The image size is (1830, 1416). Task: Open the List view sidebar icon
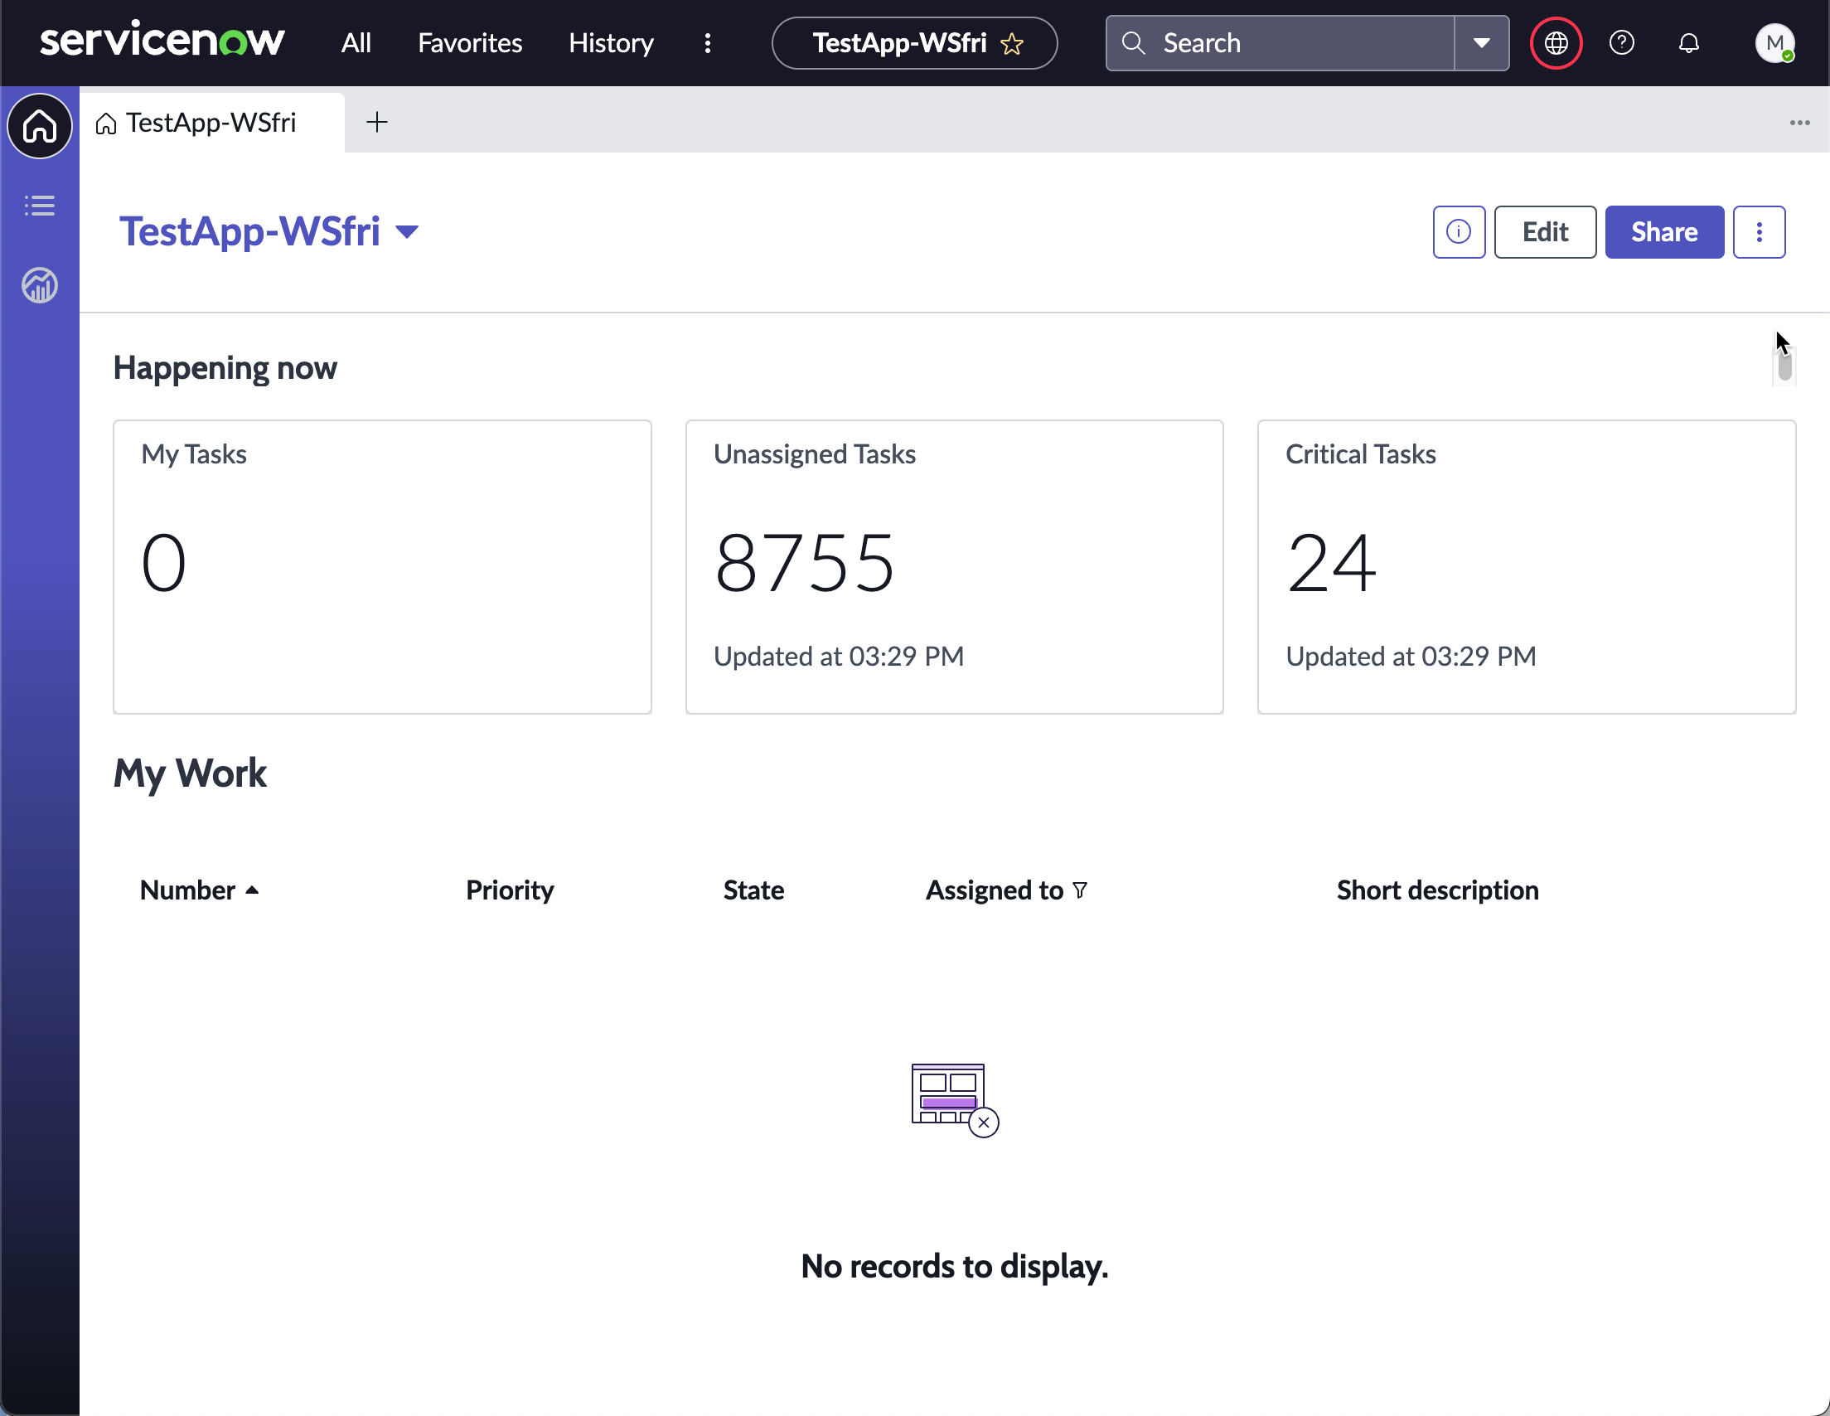[40, 206]
